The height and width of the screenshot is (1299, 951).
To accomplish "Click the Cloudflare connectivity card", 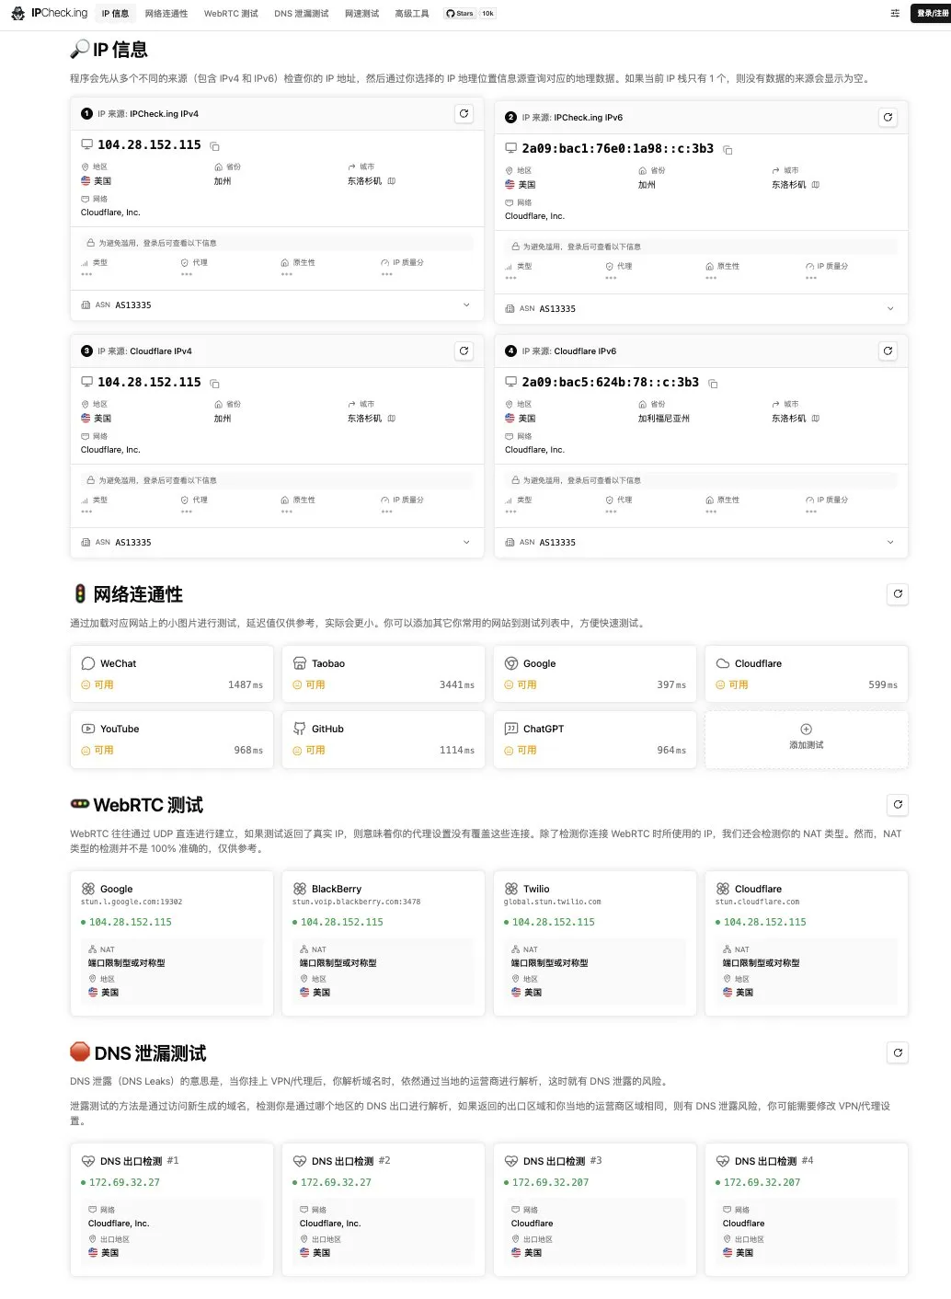I will tap(807, 674).
